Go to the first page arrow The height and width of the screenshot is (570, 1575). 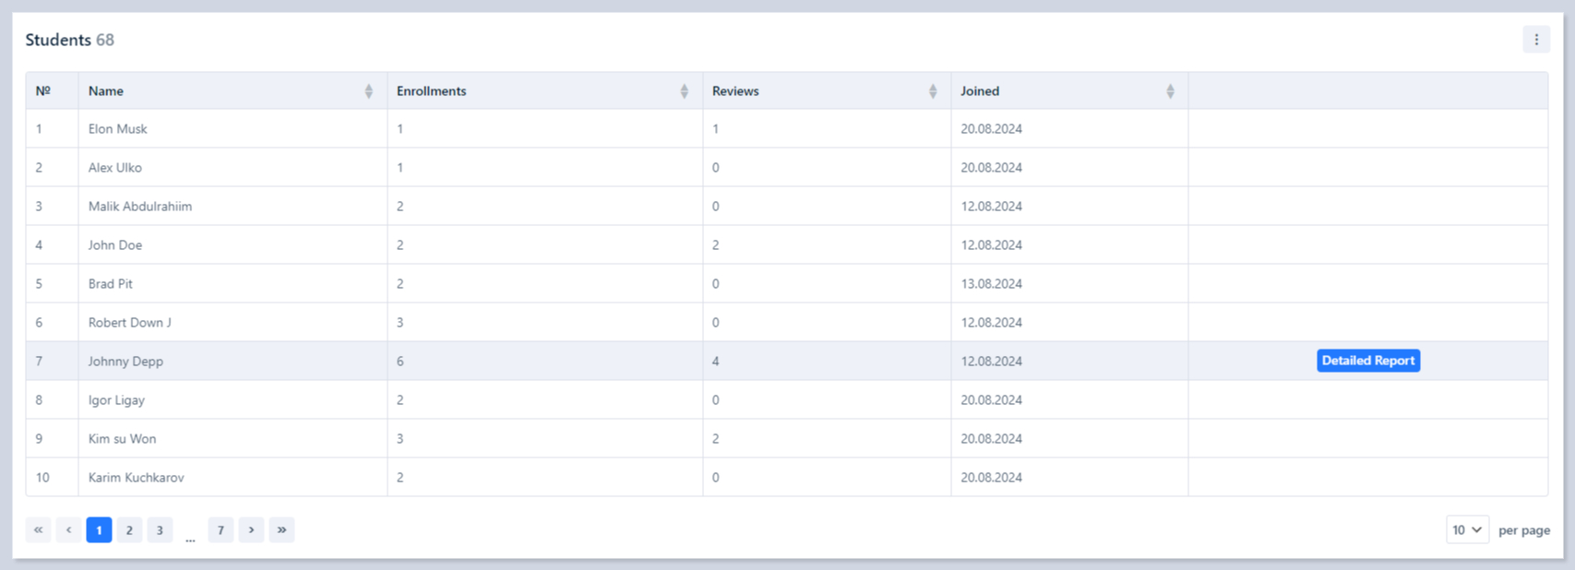click(x=38, y=529)
